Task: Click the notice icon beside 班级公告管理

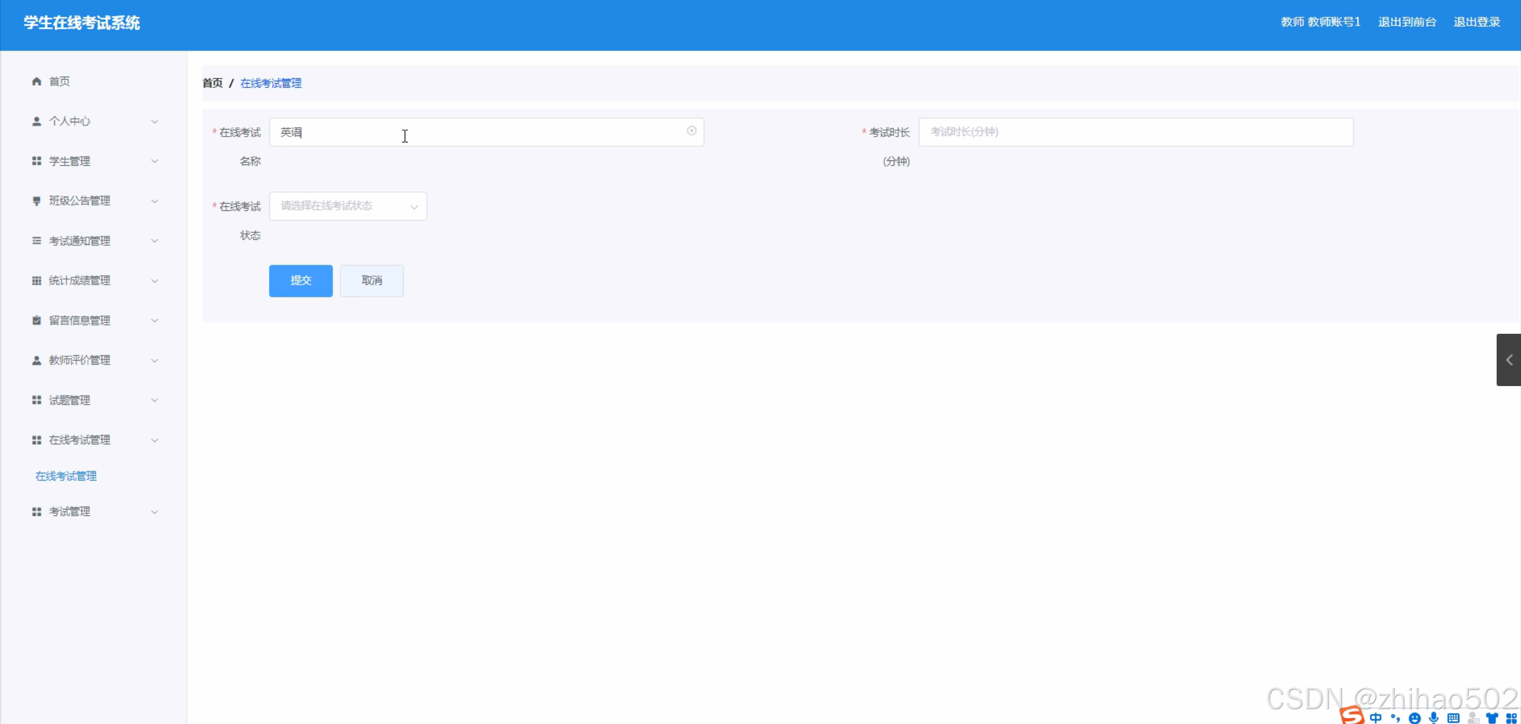Action: tap(36, 201)
